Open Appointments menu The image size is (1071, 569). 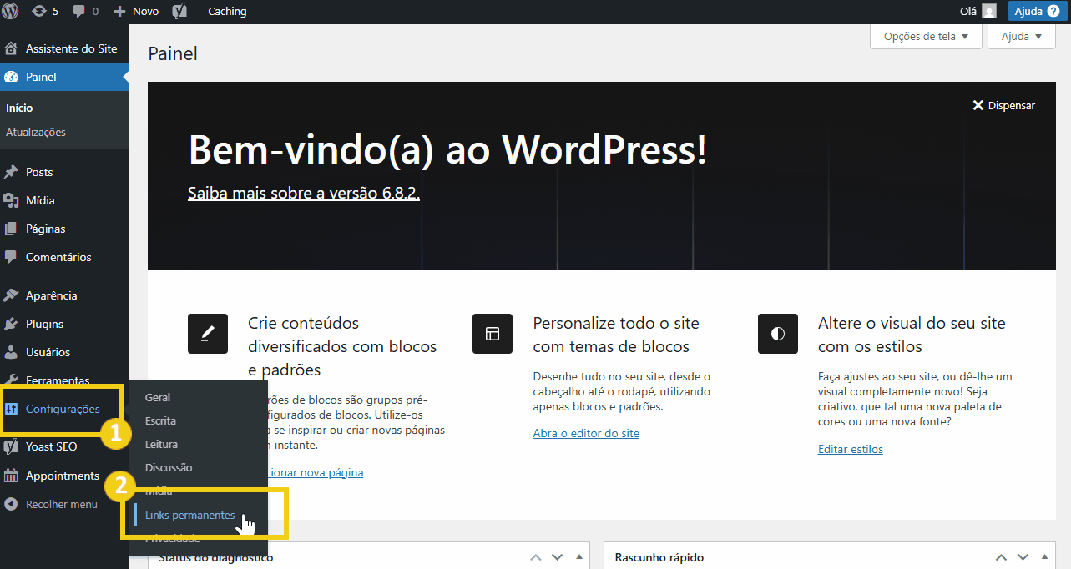(64, 476)
